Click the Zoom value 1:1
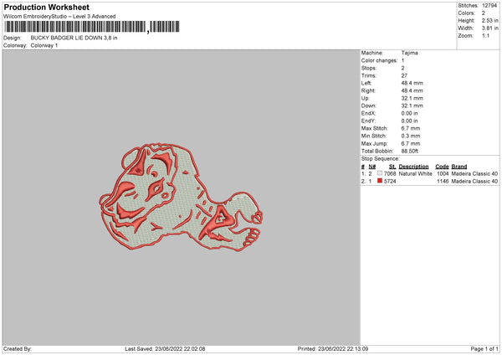Image resolution: width=502 pixels, height=355 pixels. tap(485, 36)
